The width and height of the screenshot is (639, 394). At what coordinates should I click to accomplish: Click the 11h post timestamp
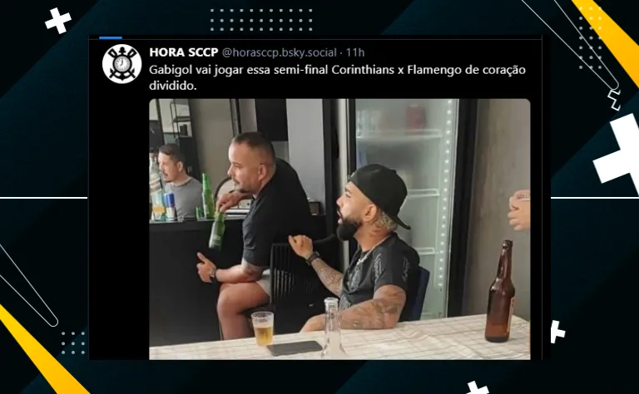355,53
